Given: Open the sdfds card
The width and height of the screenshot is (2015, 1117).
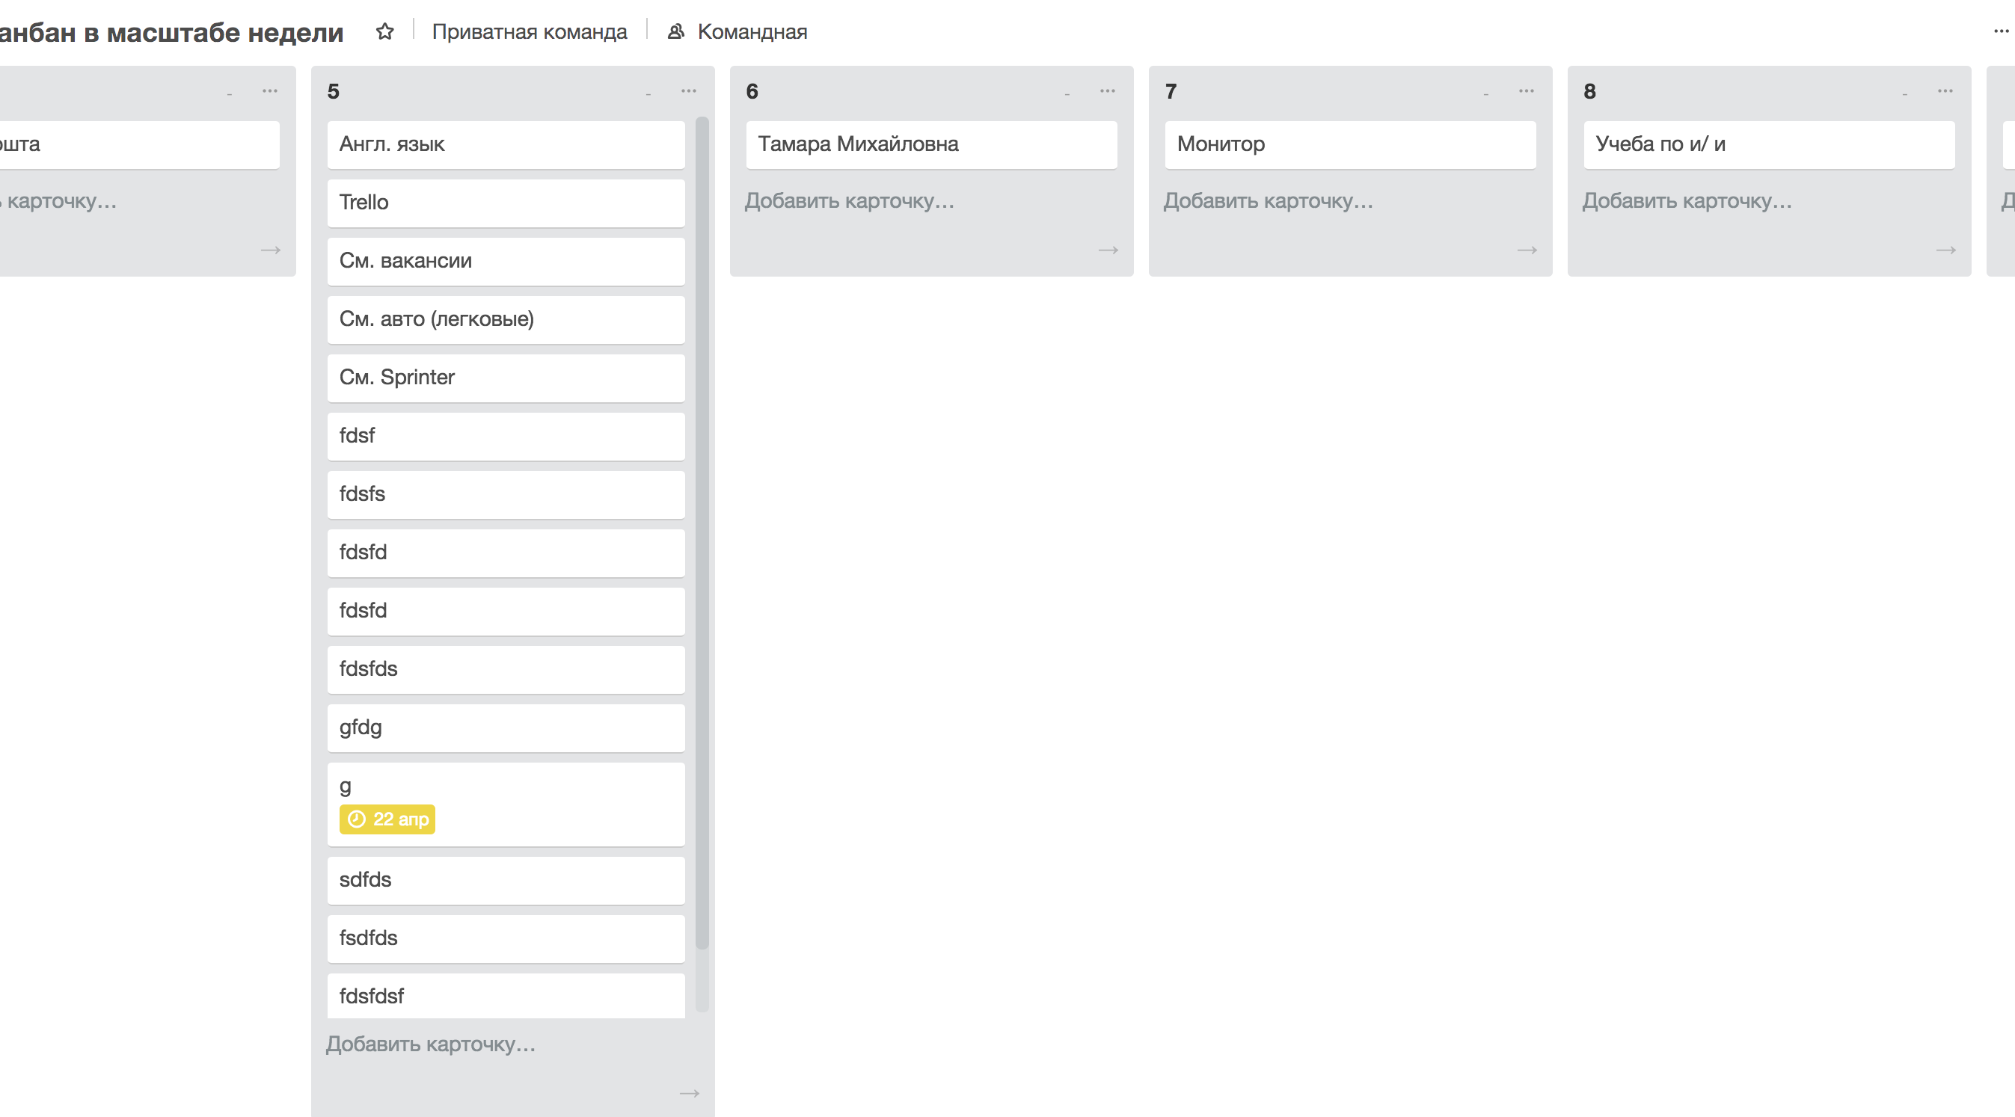Looking at the screenshot, I should pos(506,881).
